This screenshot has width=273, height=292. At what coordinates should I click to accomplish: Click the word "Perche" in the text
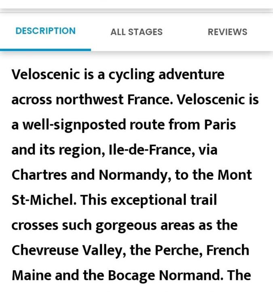[182, 250]
